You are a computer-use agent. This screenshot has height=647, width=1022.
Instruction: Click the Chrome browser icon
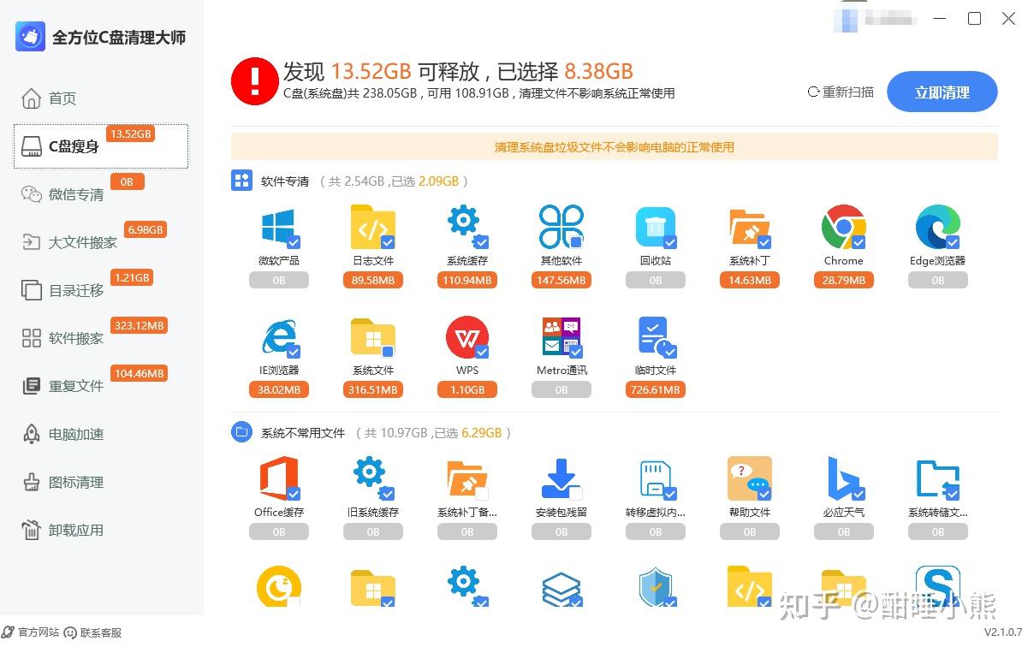pos(843,227)
